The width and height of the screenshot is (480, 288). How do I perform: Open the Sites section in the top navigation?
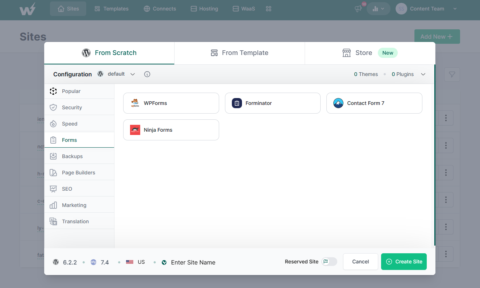click(x=68, y=9)
